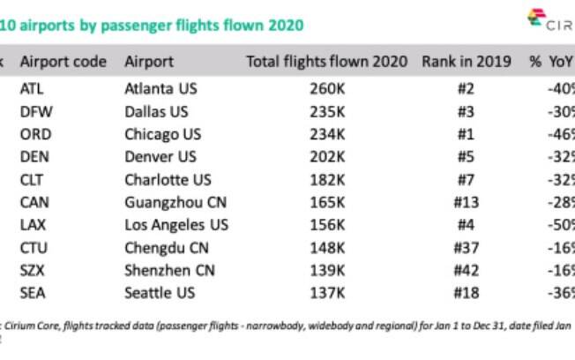Select the Airport column header

[149, 62]
